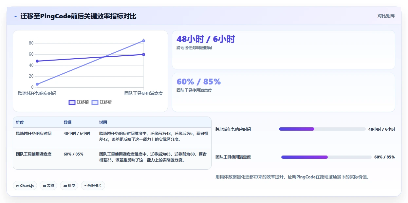Click the 进度 tag chip
The image size is (408, 203).
click(x=69, y=186)
